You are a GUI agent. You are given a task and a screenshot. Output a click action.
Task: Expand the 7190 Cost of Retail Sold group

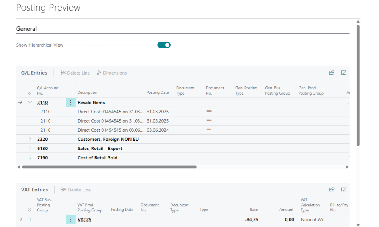(x=30, y=157)
